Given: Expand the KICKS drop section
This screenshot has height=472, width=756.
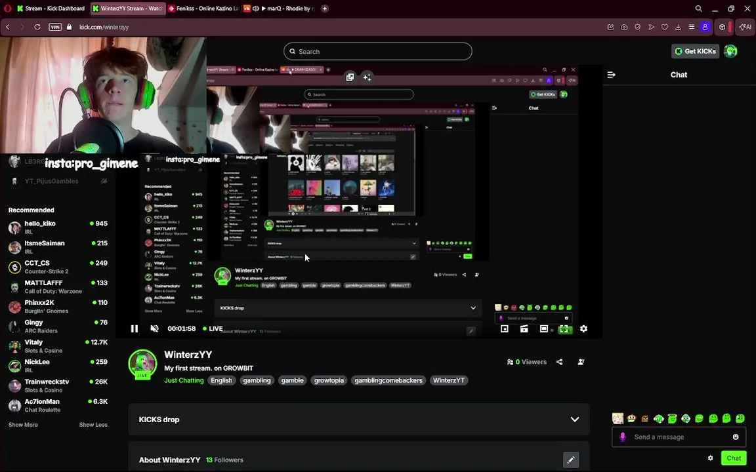Looking at the screenshot, I should pyautogui.click(x=359, y=420).
